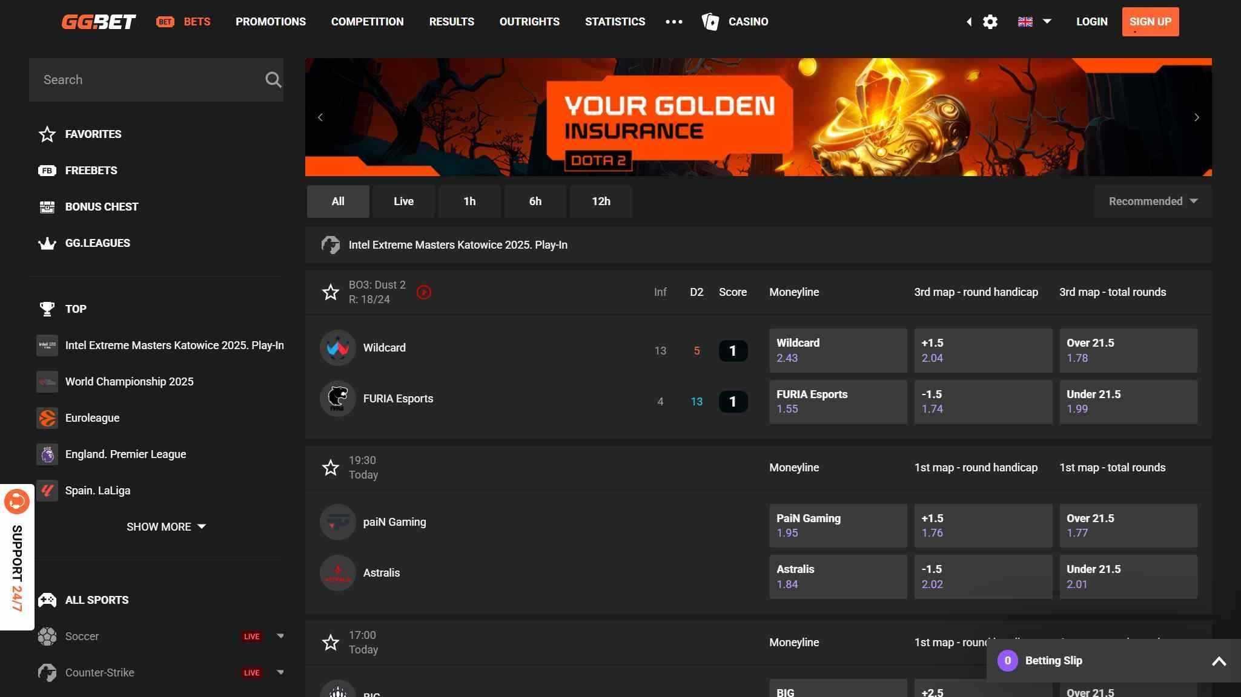1241x697 pixels.
Task: Go to next banner slide
Action: [1196, 117]
